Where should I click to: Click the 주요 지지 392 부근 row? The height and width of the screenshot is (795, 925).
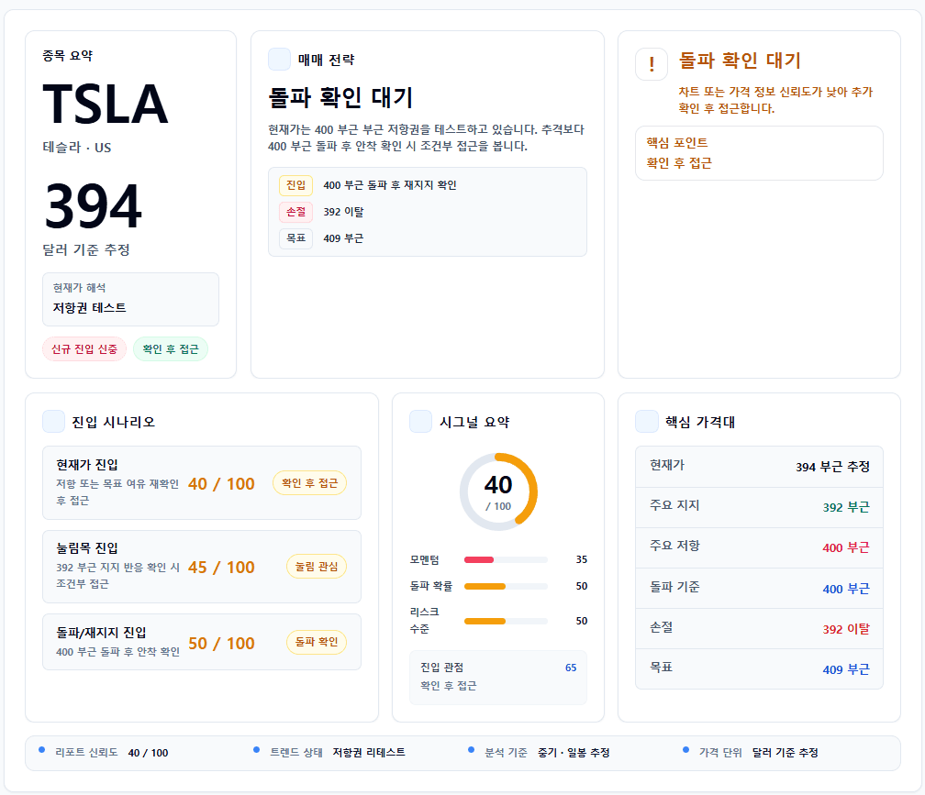tap(759, 507)
